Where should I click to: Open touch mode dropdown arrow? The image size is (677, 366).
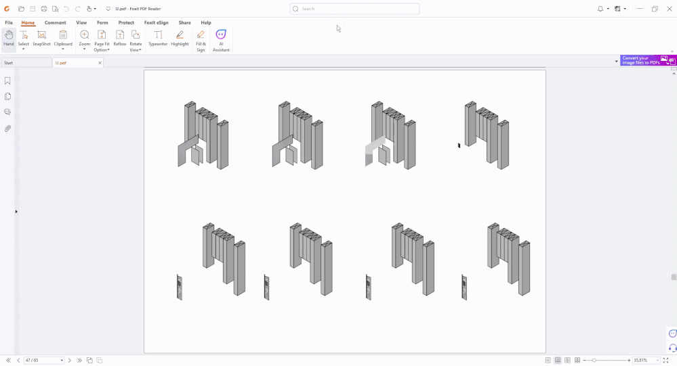click(95, 9)
